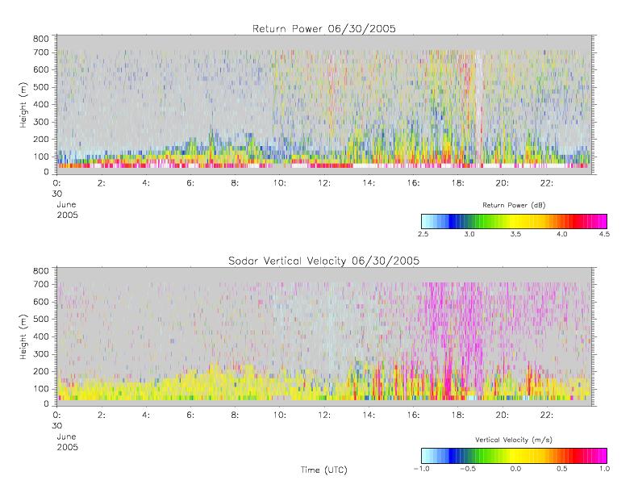Click the '-0.5' tick on velocity color bar
The image size is (638, 493).
point(468,469)
